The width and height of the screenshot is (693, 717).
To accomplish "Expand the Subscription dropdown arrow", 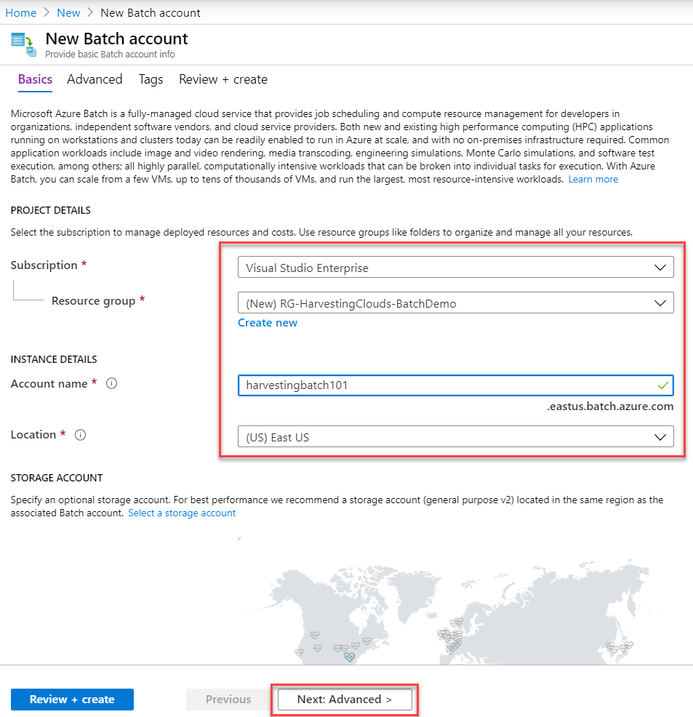I will [x=660, y=268].
